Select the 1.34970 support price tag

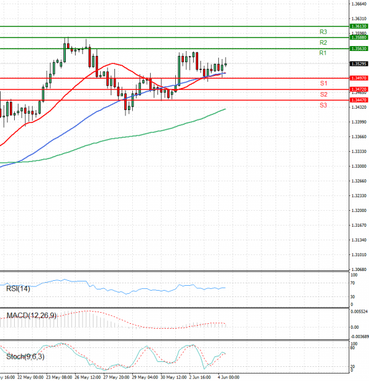(359, 78)
